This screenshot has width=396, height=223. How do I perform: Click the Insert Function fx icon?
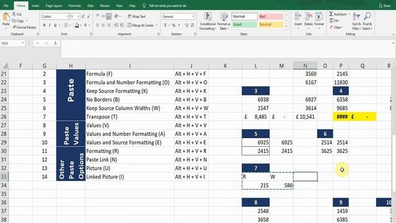(55, 43)
